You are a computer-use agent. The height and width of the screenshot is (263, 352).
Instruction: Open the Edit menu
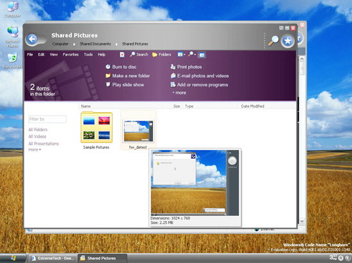point(41,54)
